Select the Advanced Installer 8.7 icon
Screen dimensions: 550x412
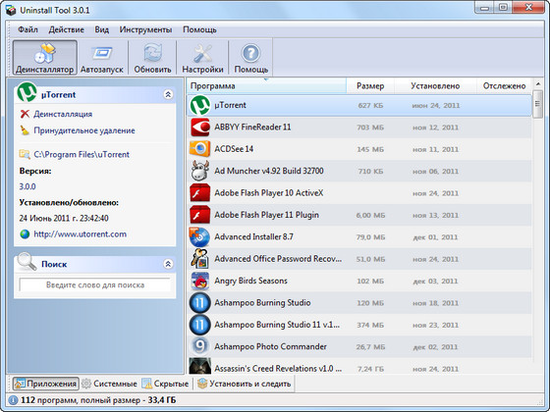[x=200, y=236]
